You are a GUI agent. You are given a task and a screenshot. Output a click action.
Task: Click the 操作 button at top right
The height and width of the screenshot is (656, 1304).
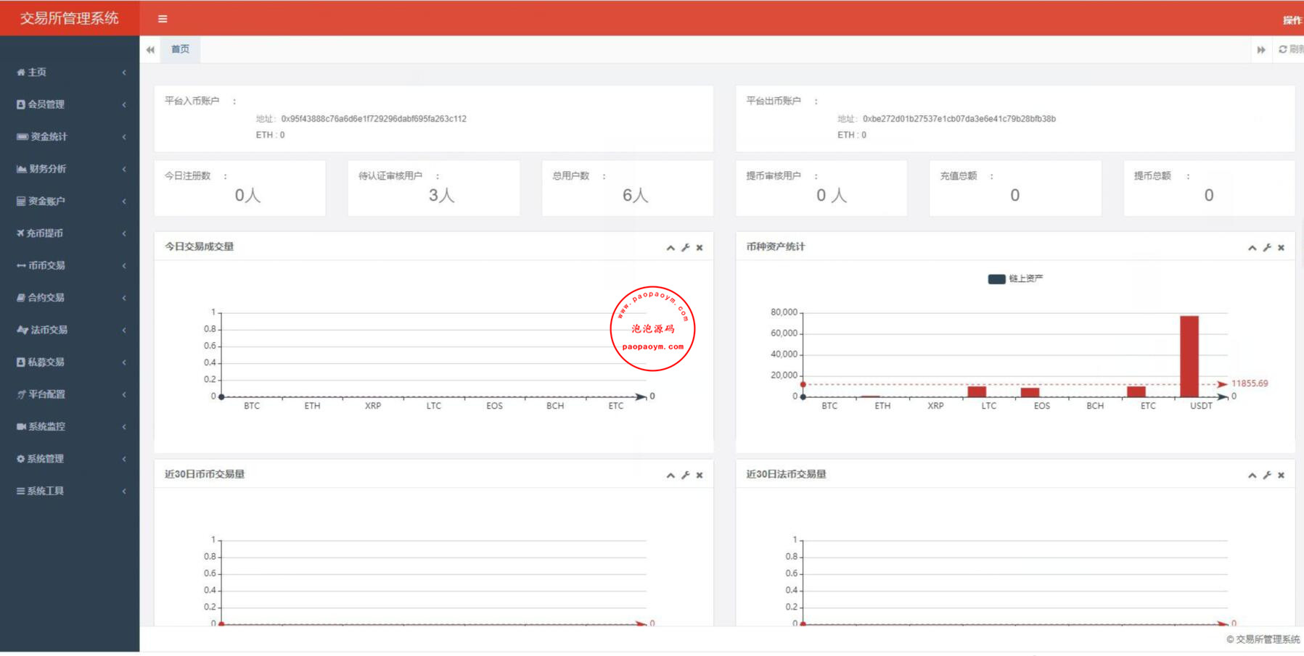pos(1292,20)
